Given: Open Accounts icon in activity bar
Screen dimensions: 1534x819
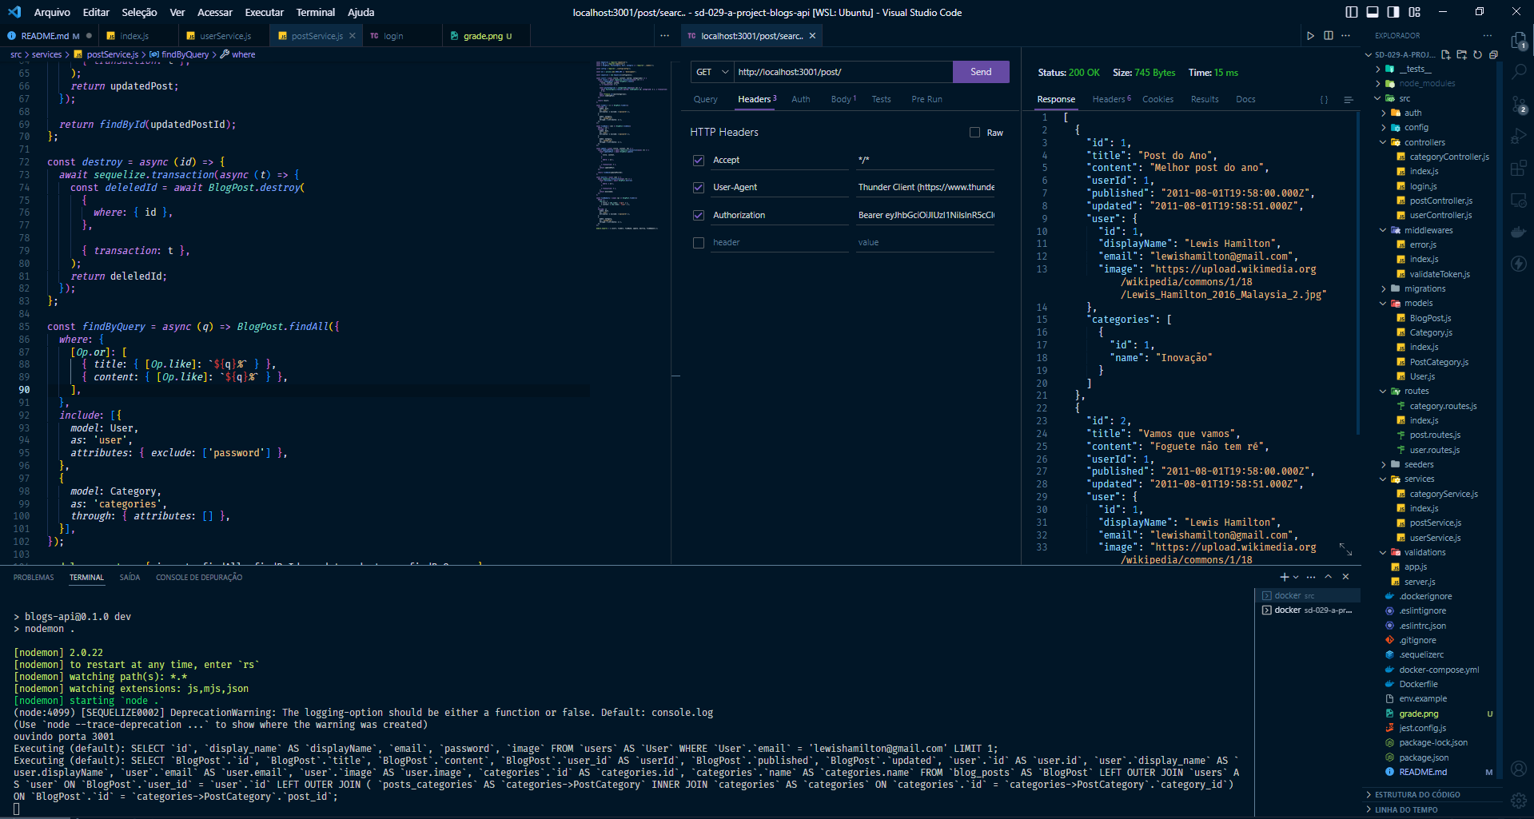Looking at the screenshot, I should click(x=1519, y=769).
